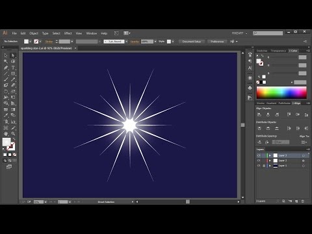
Task: Select the Paintbrush tool
Action: tap(6, 79)
